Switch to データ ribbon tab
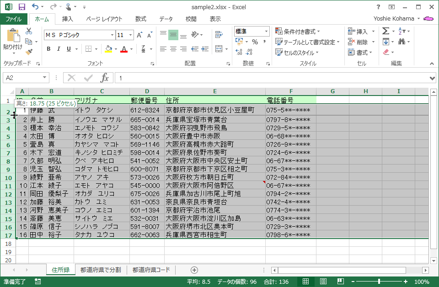The height and width of the screenshot is (287, 439). click(x=166, y=19)
